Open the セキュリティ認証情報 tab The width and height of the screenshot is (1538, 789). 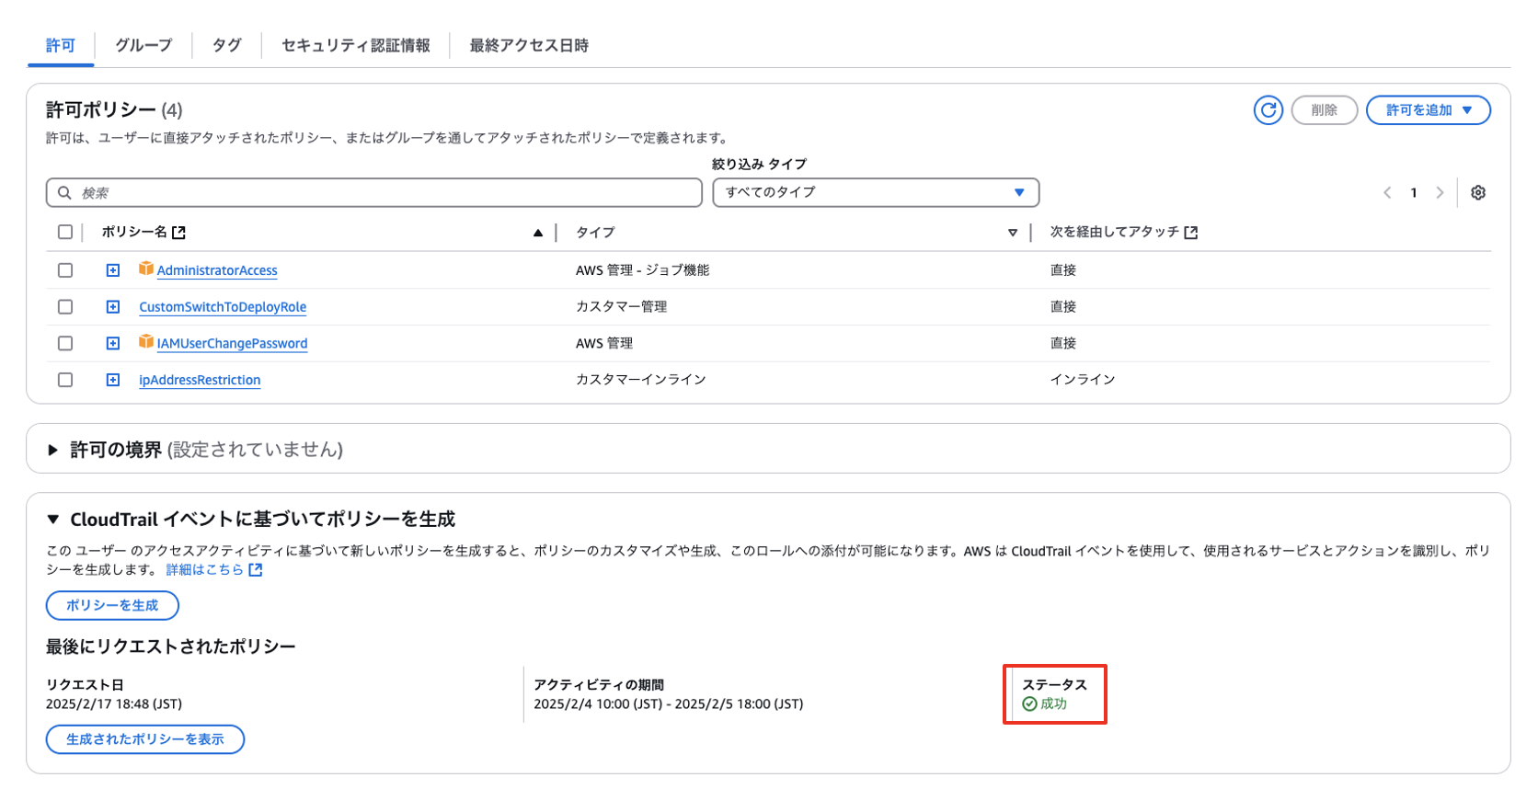tap(355, 45)
